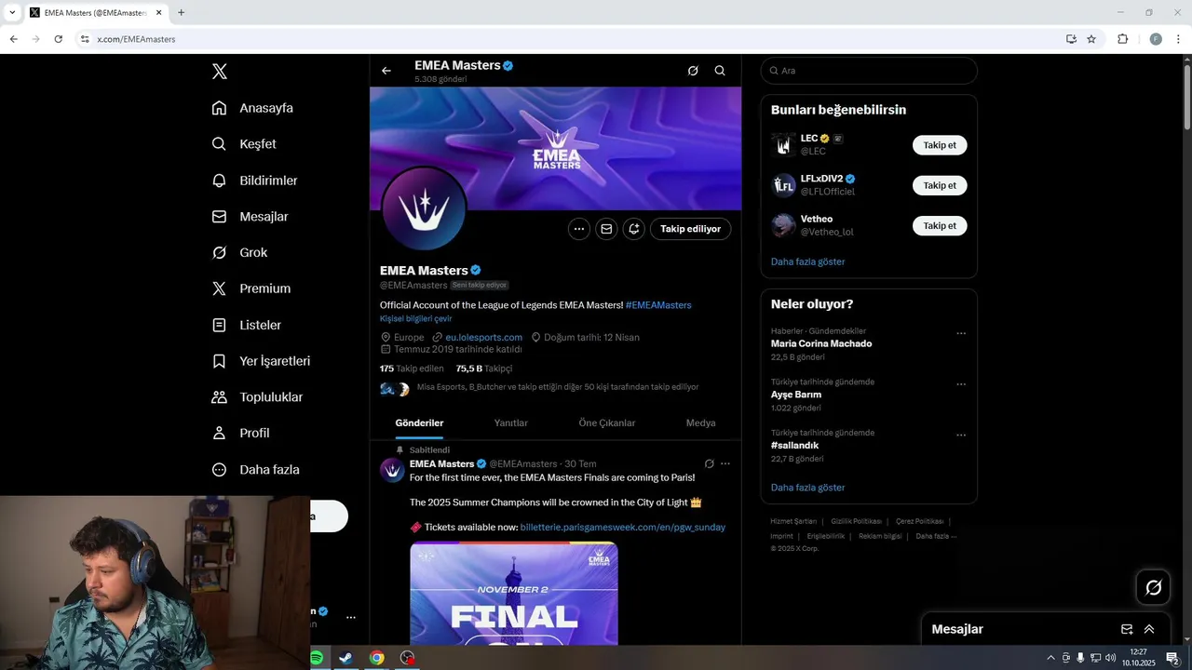The height and width of the screenshot is (670, 1192).
Task: Open Topluluklar communities
Action: coord(257,397)
